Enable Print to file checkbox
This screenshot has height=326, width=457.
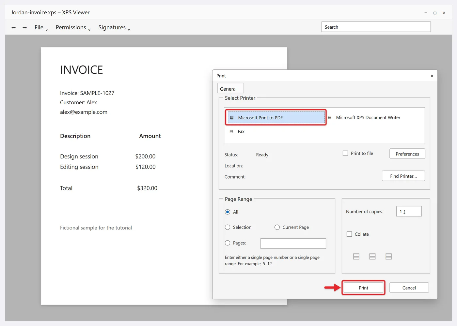point(345,153)
